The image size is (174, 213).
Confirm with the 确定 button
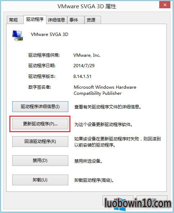pos(118,200)
